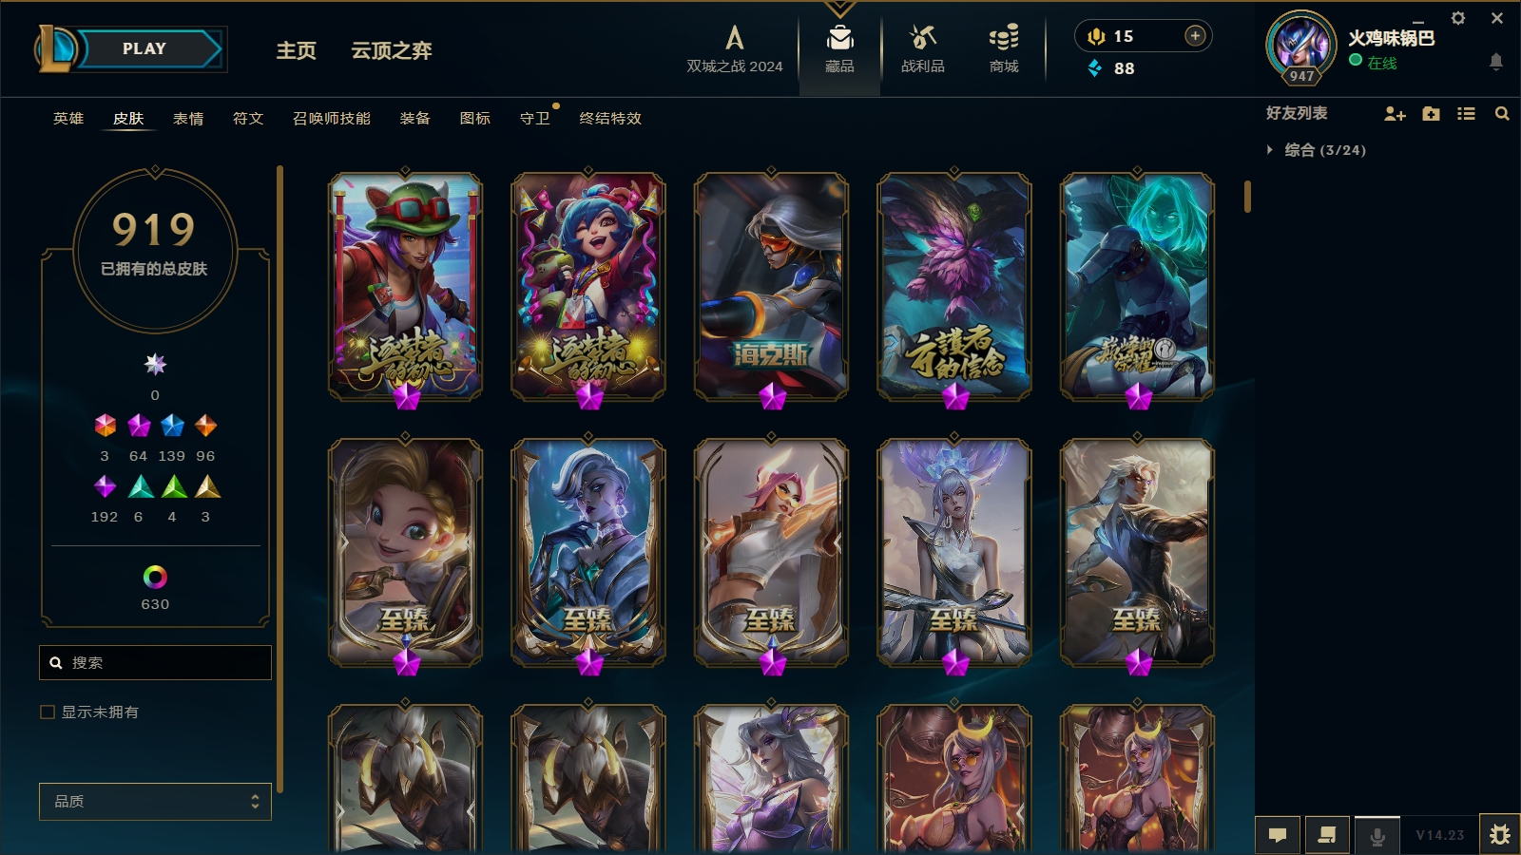Image resolution: width=1521 pixels, height=855 pixels.
Task: Switch to the 英雄 tab
Action: point(68,119)
